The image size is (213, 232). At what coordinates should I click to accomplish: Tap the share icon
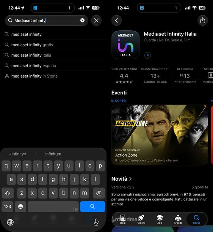pos(203,21)
